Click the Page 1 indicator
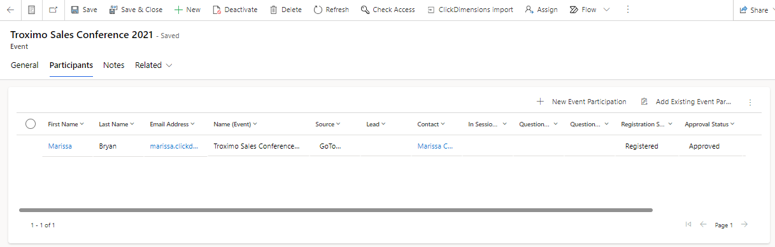The image size is (775, 247). pyautogui.click(x=724, y=225)
